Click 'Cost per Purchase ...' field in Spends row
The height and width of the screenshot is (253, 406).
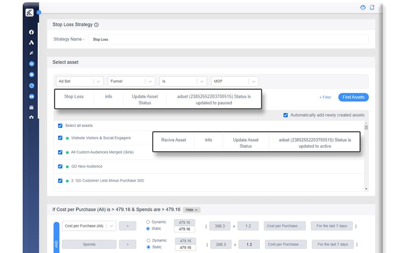(286, 244)
